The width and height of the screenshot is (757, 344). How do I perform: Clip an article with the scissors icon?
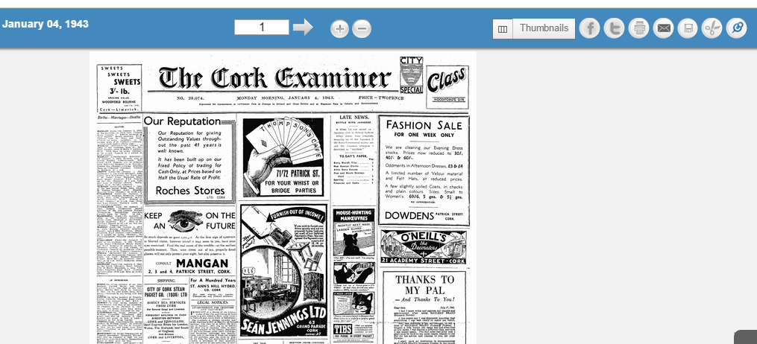point(712,29)
